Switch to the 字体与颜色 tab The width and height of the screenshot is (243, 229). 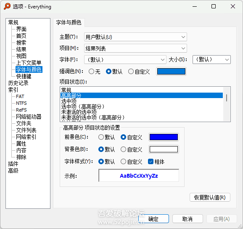click(x=69, y=22)
